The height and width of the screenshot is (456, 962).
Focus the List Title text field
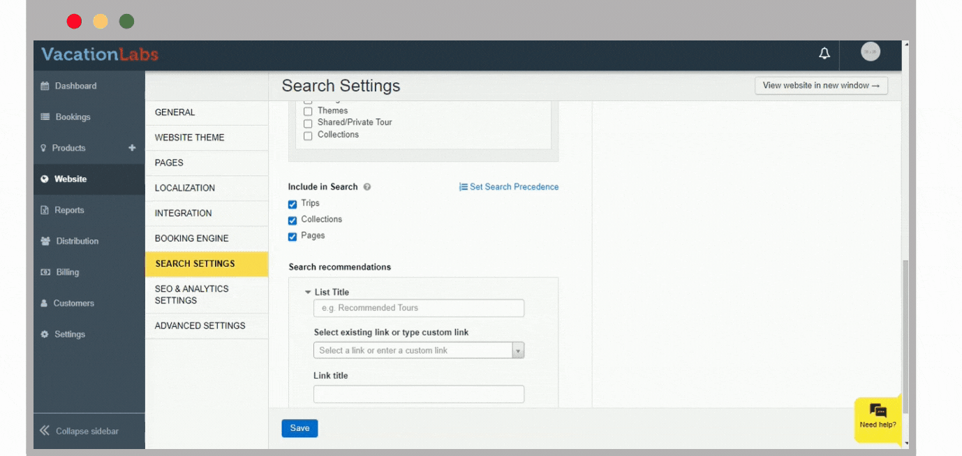tap(418, 308)
